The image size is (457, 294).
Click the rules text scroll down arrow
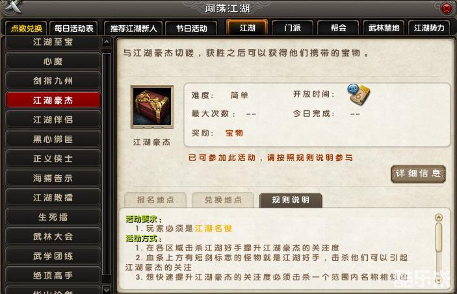coord(439,280)
